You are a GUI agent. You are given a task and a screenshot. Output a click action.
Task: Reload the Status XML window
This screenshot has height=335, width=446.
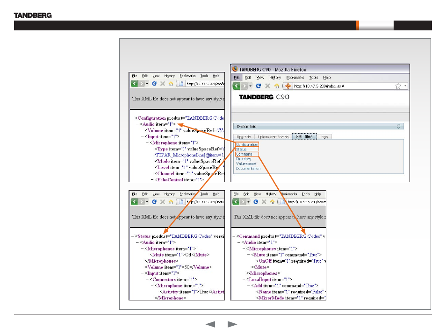154,202
